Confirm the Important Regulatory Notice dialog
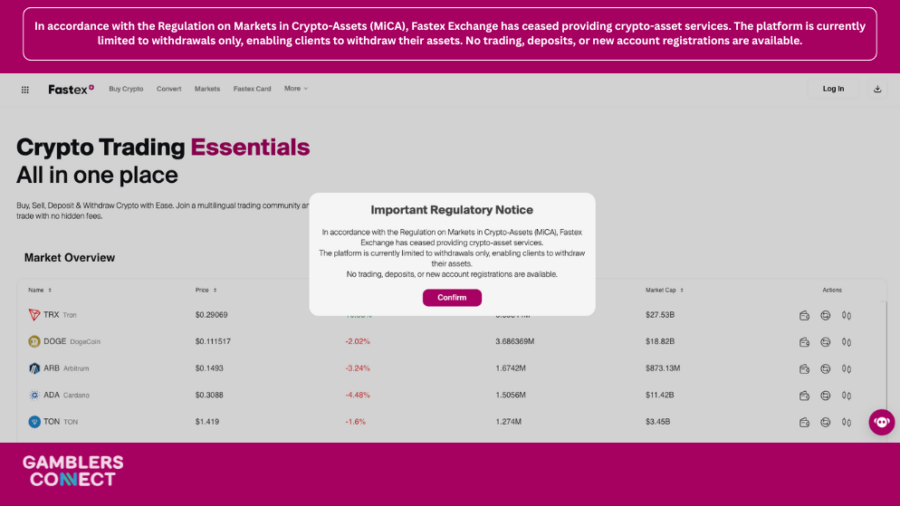The image size is (900, 506). pyautogui.click(x=452, y=297)
